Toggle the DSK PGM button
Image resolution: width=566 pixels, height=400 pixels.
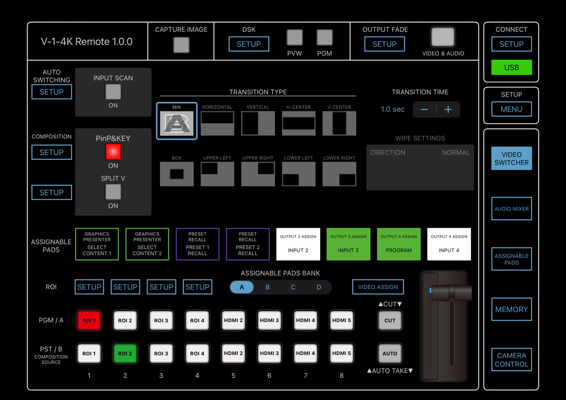click(324, 38)
